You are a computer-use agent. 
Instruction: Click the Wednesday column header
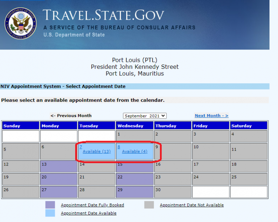135,126
